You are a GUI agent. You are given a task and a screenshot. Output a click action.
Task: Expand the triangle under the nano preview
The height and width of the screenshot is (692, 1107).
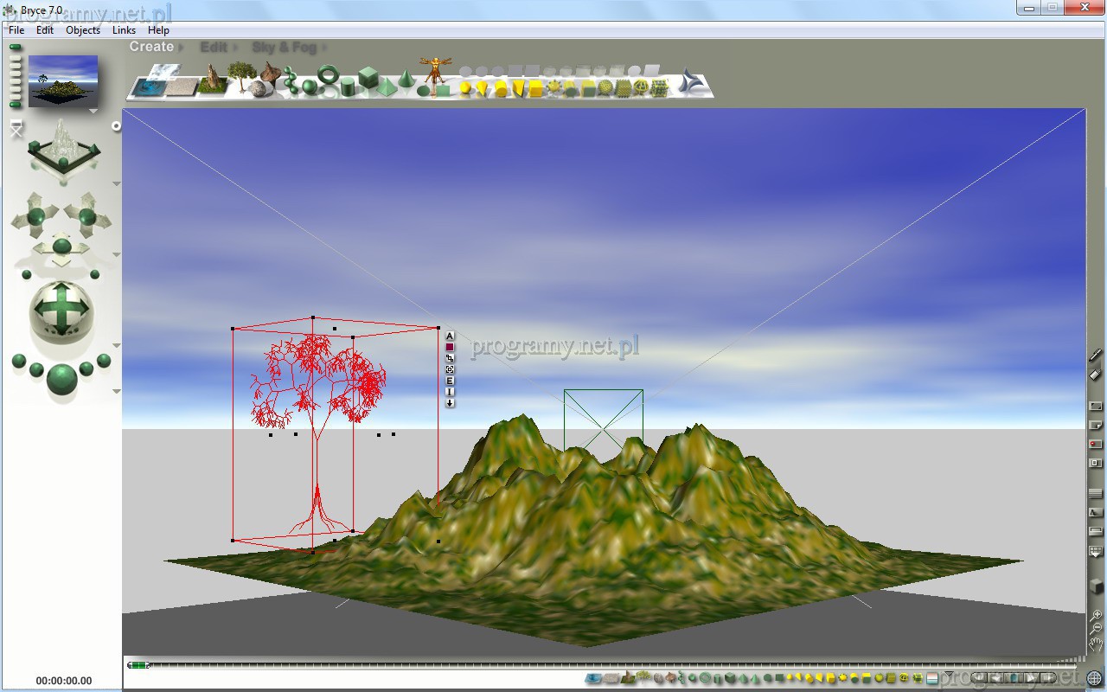[93, 112]
